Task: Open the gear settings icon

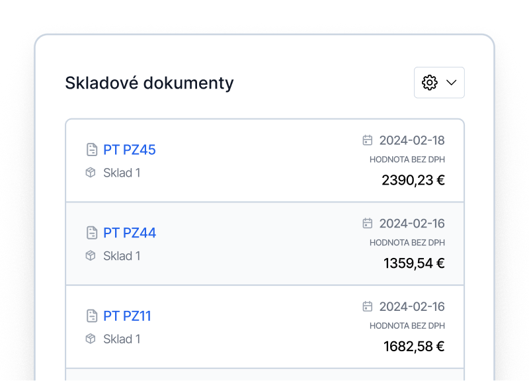Action: point(429,83)
